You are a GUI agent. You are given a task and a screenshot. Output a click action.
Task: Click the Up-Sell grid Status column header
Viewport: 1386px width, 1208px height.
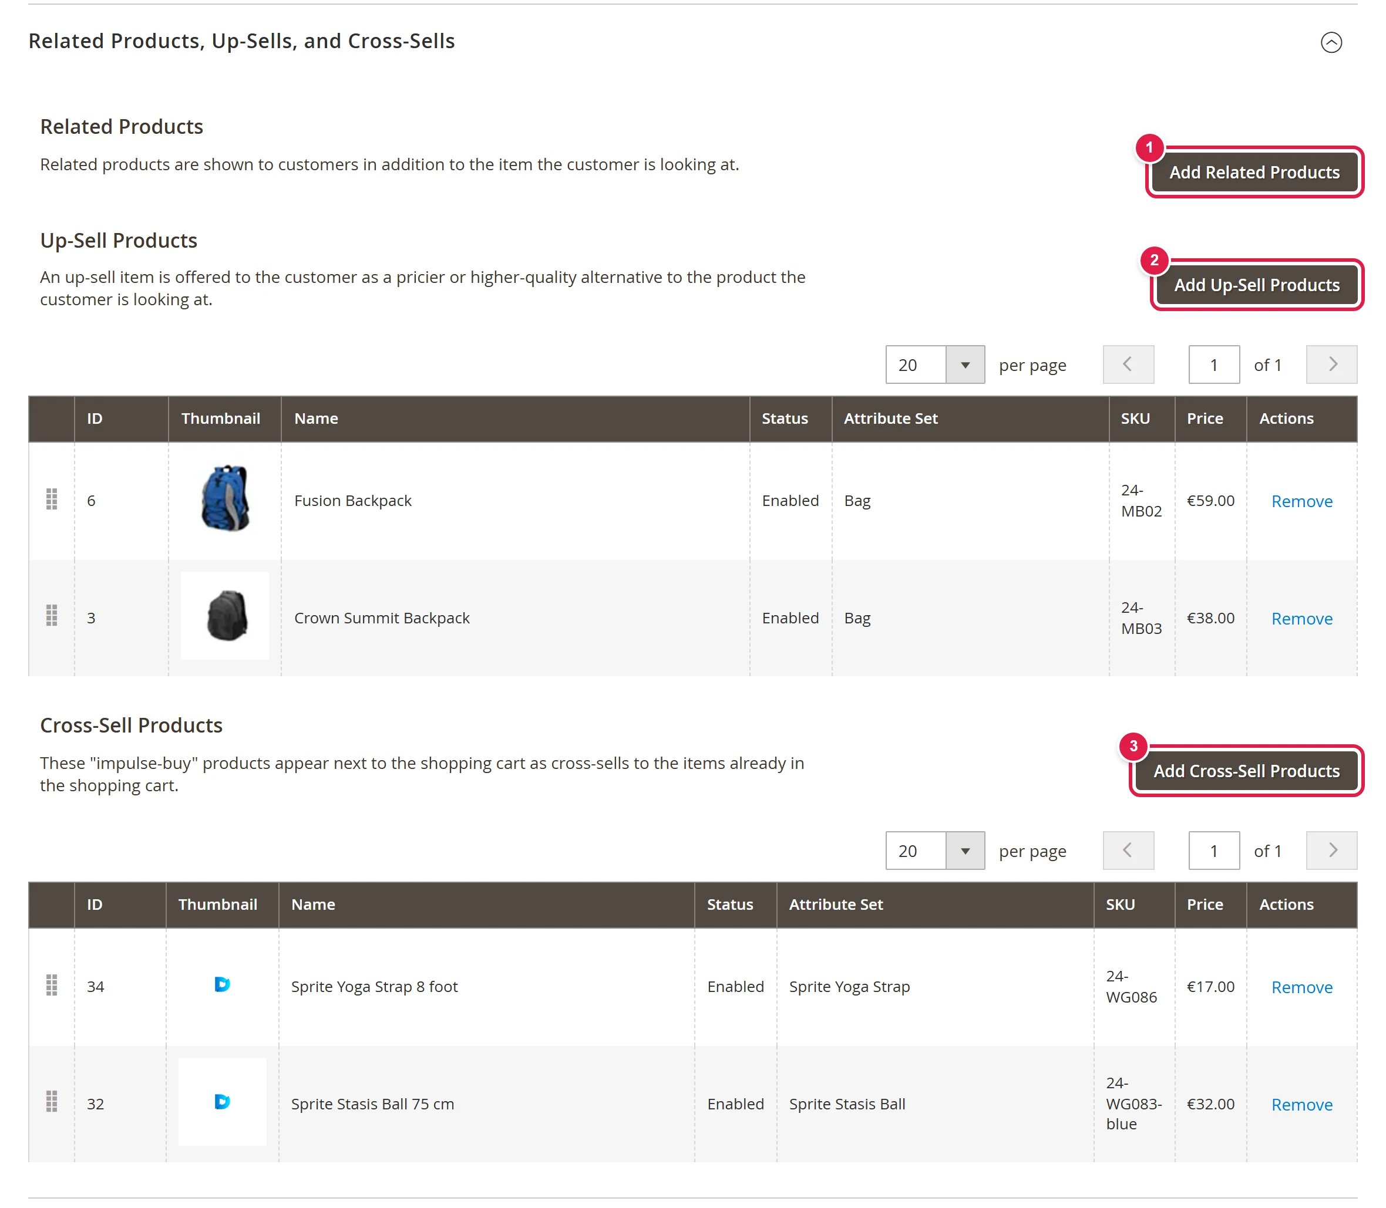[790, 419]
